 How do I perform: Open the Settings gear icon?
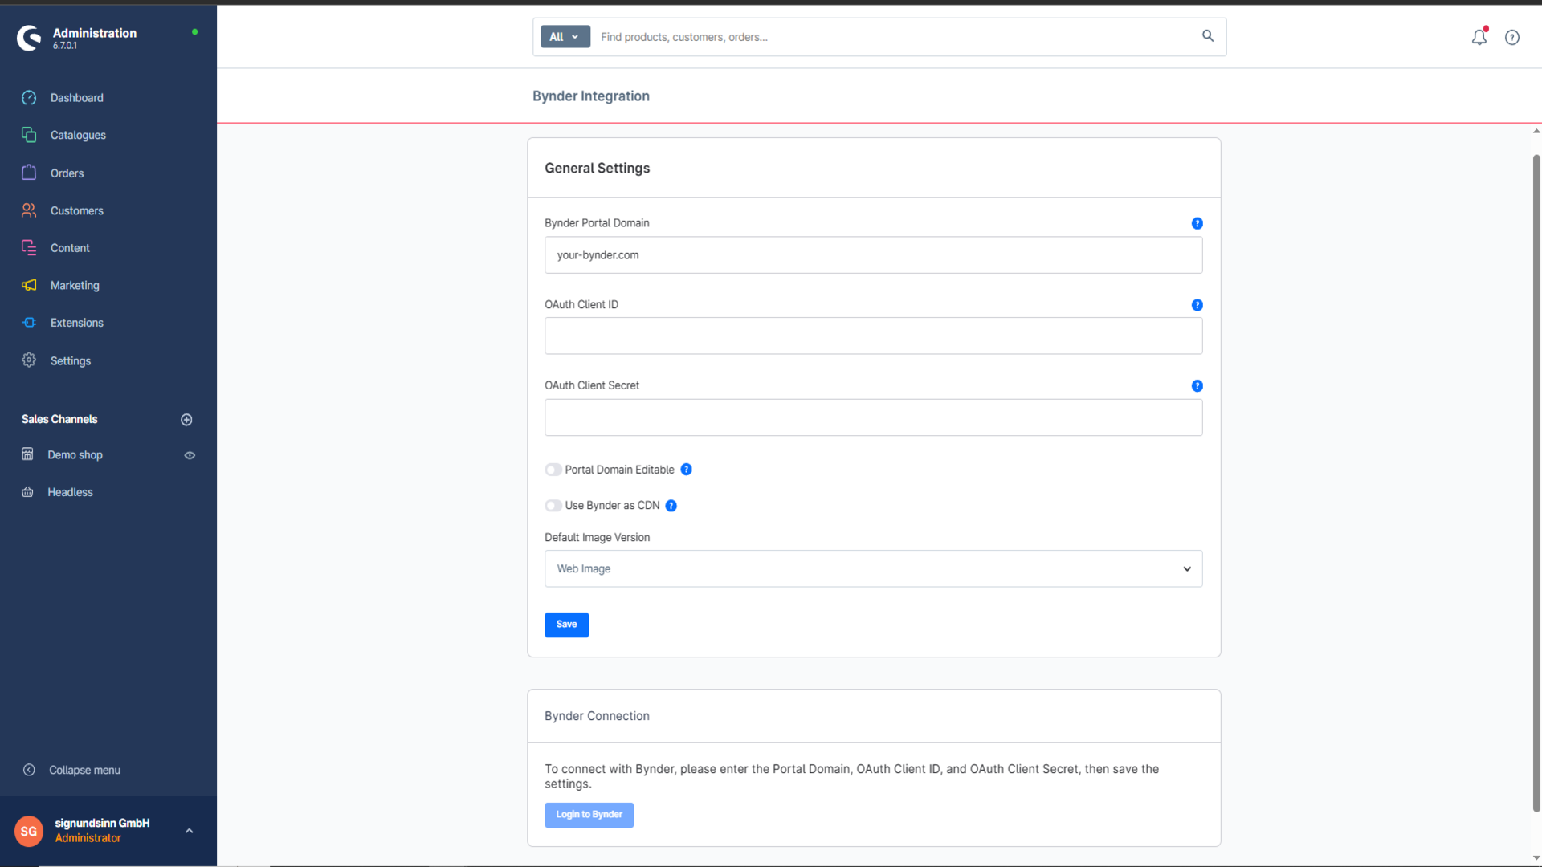tap(29, 360)
